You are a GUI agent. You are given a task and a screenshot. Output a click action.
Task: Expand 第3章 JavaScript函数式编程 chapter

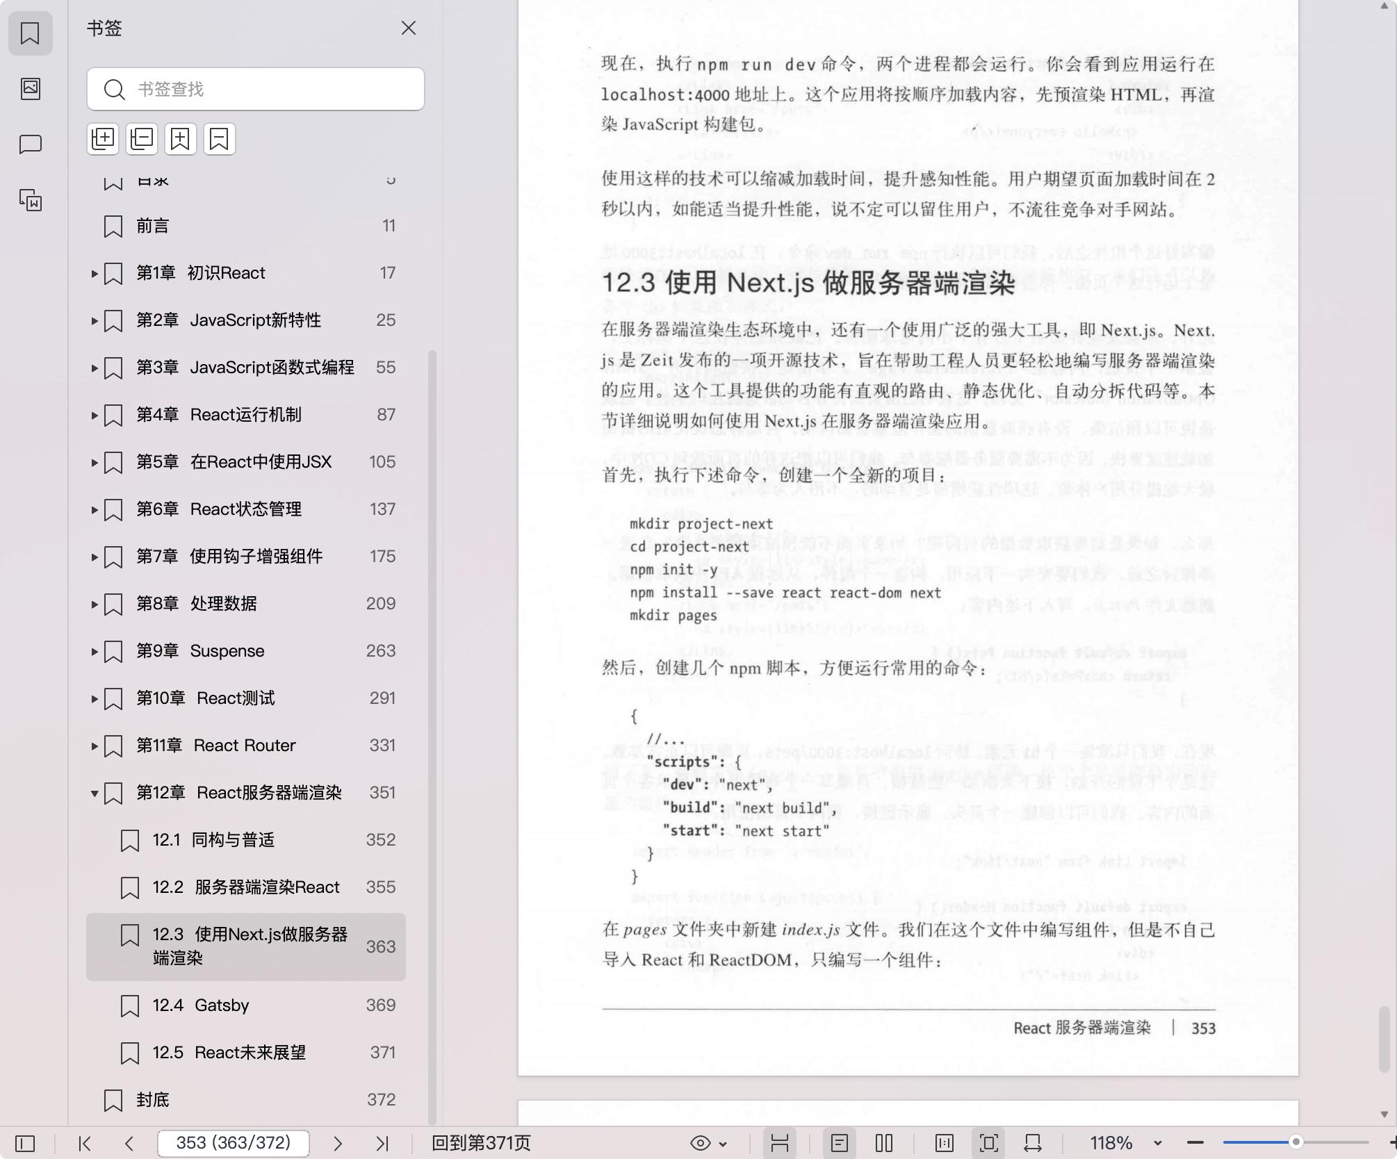tap(95, 368)
